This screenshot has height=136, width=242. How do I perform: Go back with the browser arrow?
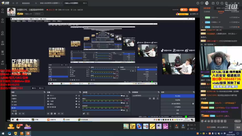coord(13,3)
